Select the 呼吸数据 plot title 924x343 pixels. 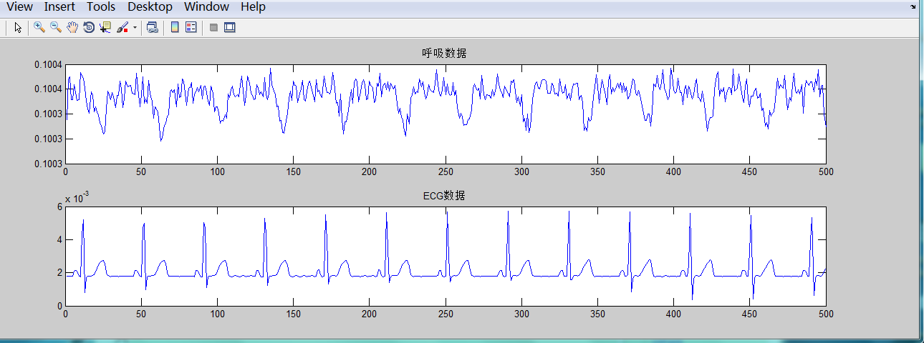445,53
